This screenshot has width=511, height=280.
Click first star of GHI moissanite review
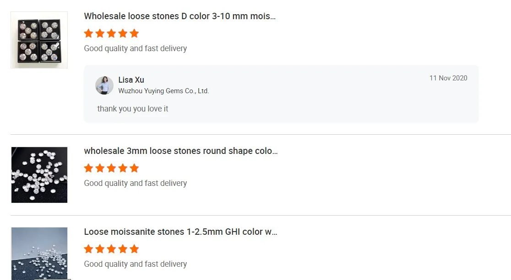89,249
